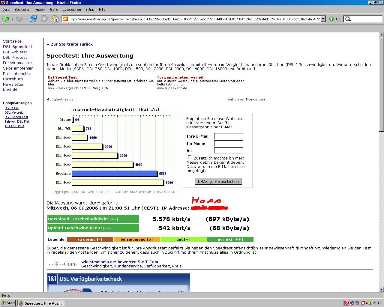
Task: Click the DSL Speedtest sidebar link
Action: (x=18, y=46)
